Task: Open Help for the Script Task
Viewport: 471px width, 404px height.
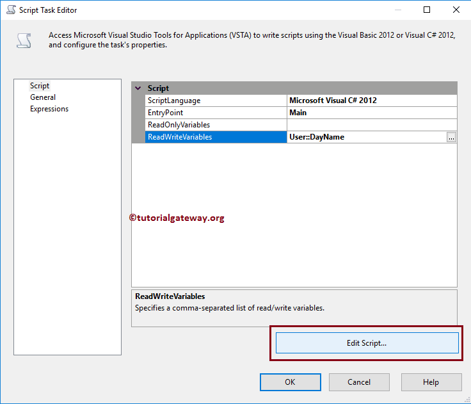Action: coord(431,382)
